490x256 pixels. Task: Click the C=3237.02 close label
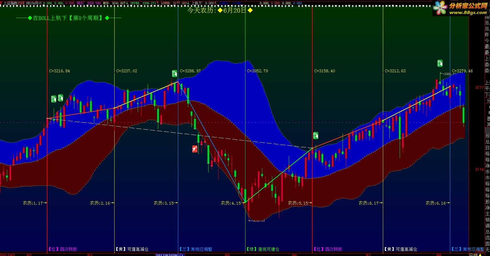tap(127, 71)
